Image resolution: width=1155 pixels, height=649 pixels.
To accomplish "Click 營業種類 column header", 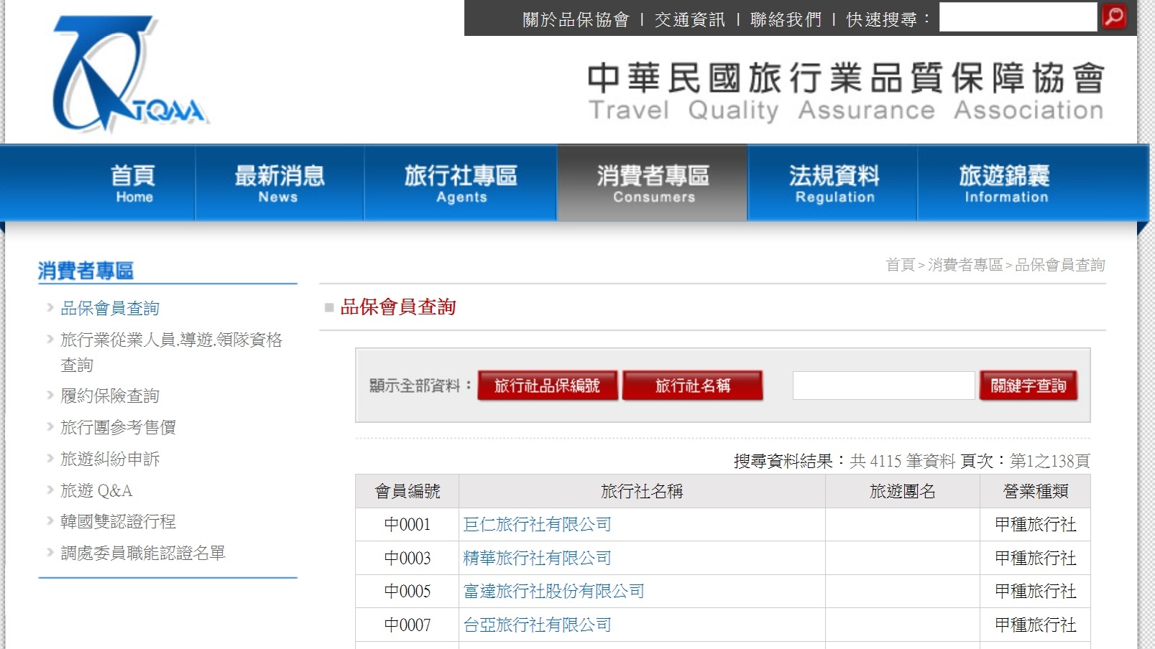I will tap(1035, 491).
